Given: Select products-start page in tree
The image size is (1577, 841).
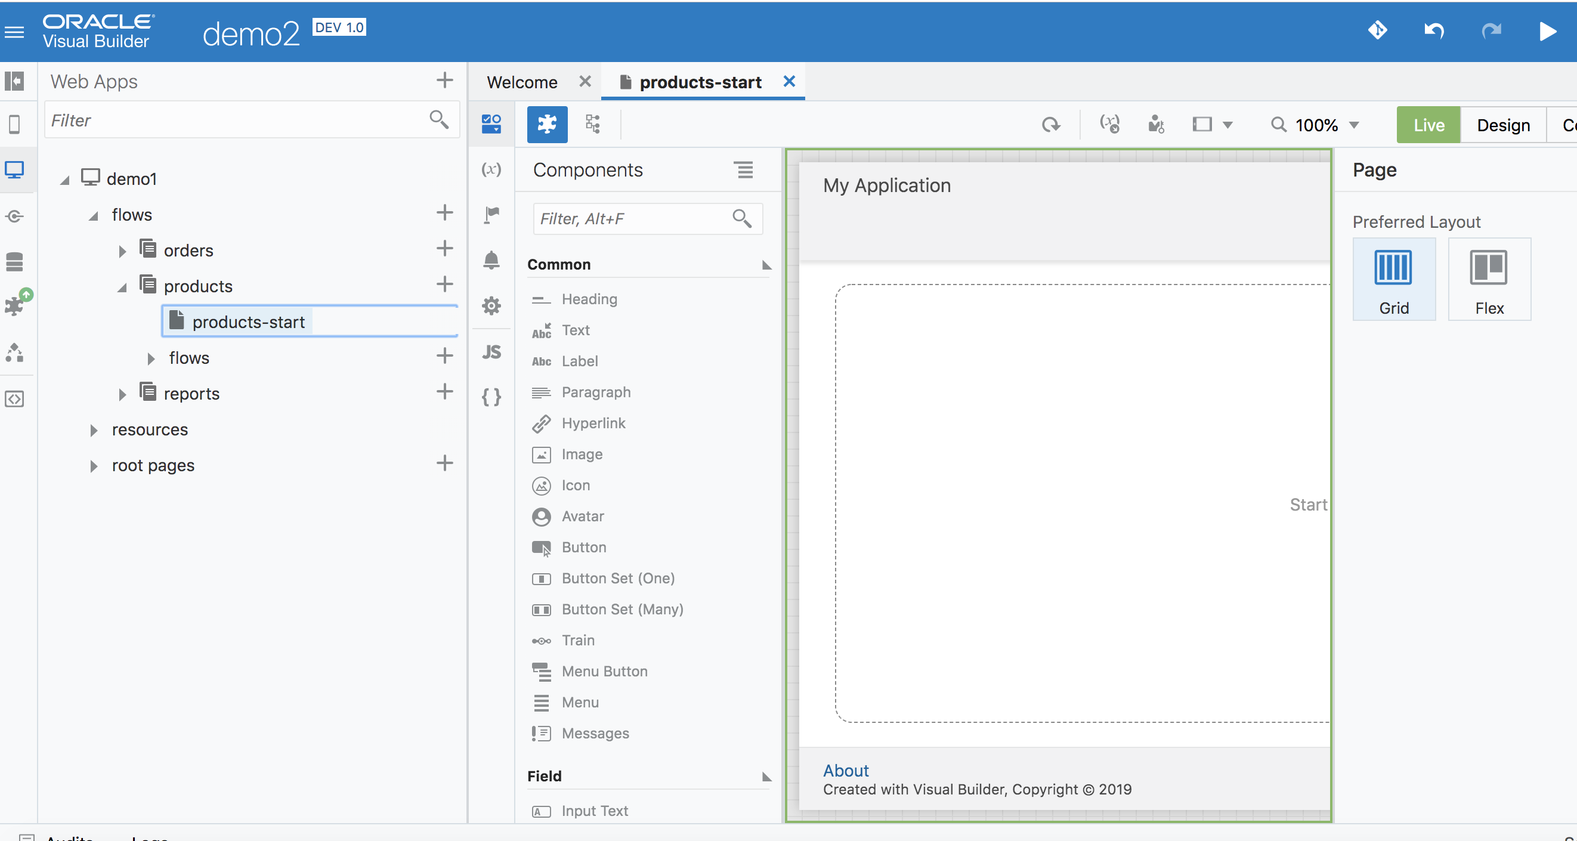Looking at the screenshot, I should 248,322.
